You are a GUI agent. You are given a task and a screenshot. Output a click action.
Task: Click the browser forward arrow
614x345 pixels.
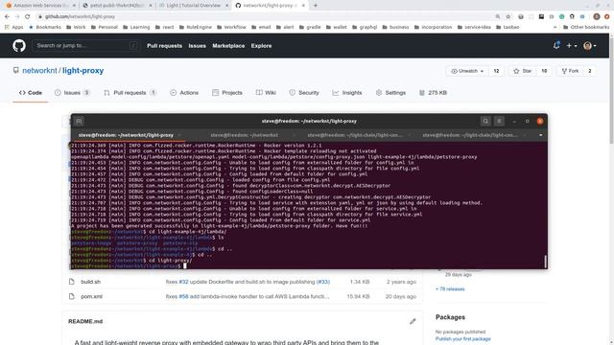pos(17,16)
